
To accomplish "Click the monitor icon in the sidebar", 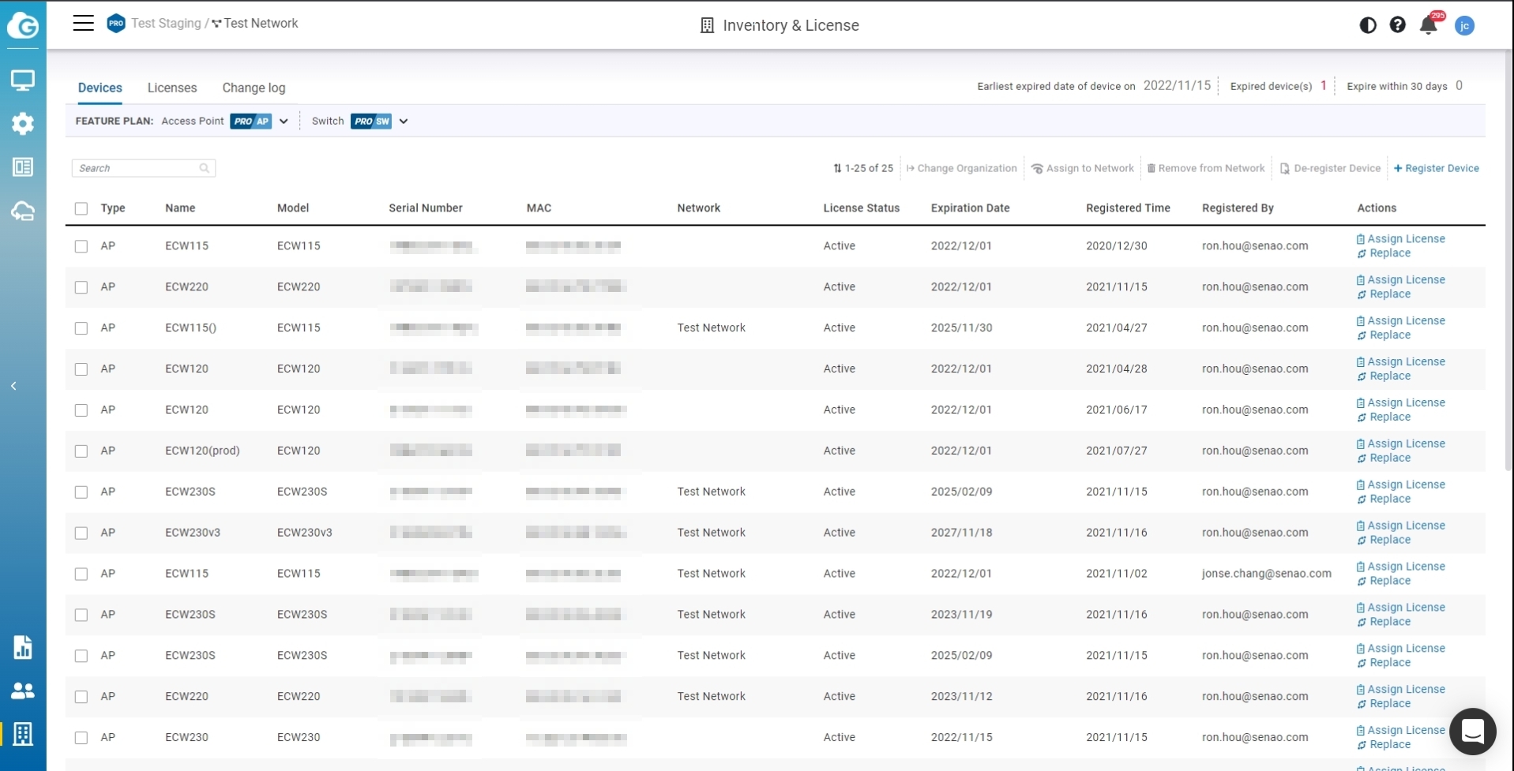I will pyautogui.click(x=22, y=80).
